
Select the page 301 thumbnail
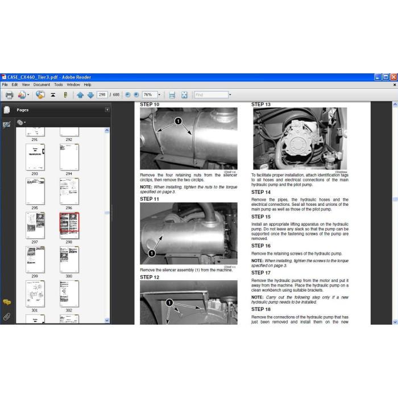[x=35, y=294]
